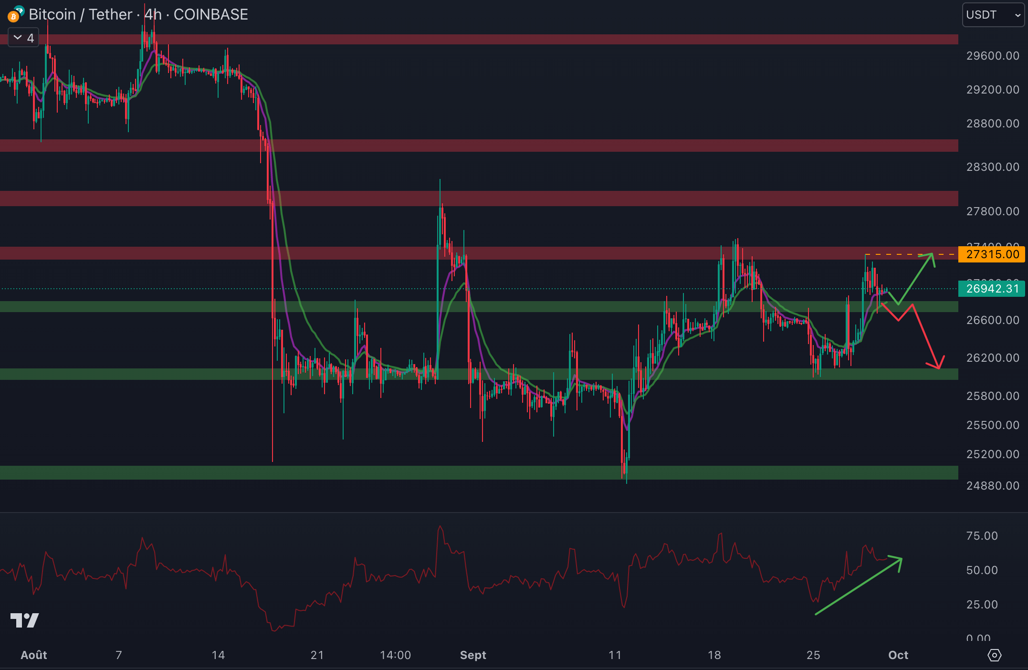Click the green upward arrow drawing near 27315
Screen dimensions: 1028x670
916,278
